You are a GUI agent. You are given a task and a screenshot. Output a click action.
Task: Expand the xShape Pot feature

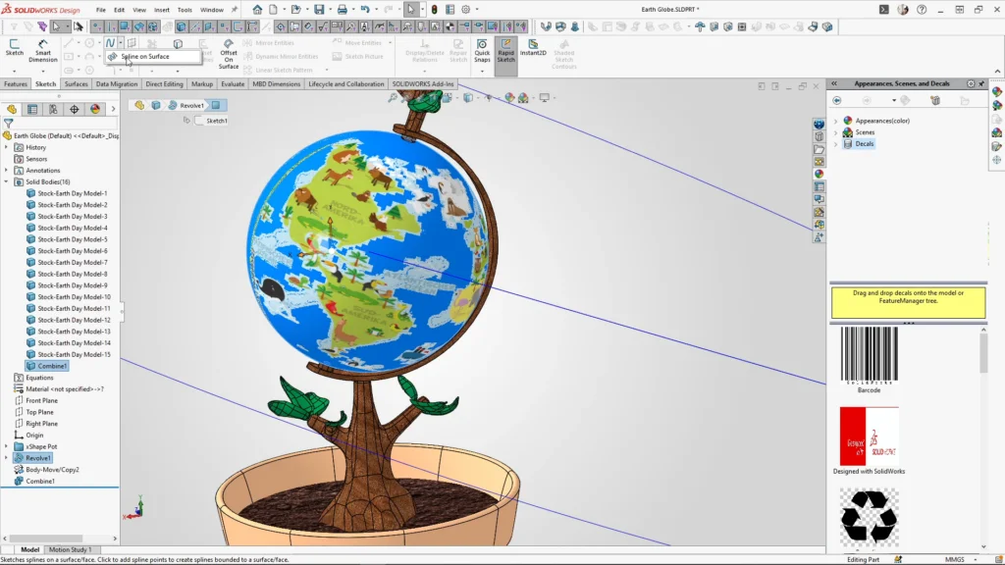coord(7,446)
